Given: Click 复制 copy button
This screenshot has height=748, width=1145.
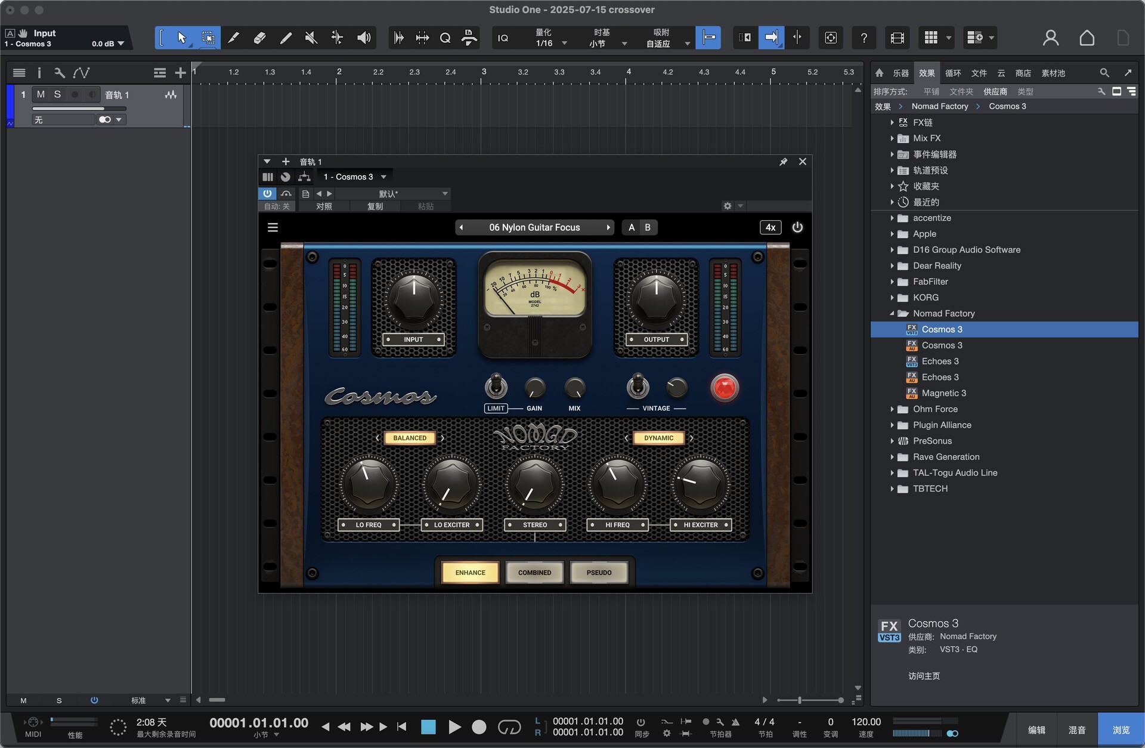Looking at the screenshot, I should [375, 206].
